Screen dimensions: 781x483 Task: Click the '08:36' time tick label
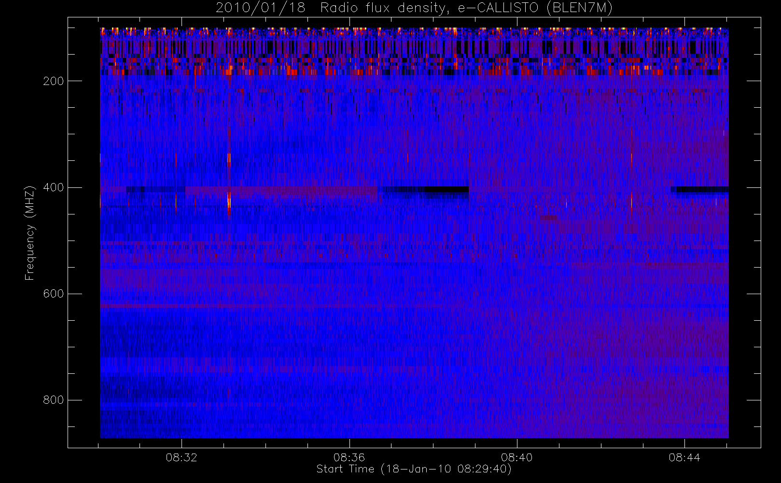click(x=349, y=457)
